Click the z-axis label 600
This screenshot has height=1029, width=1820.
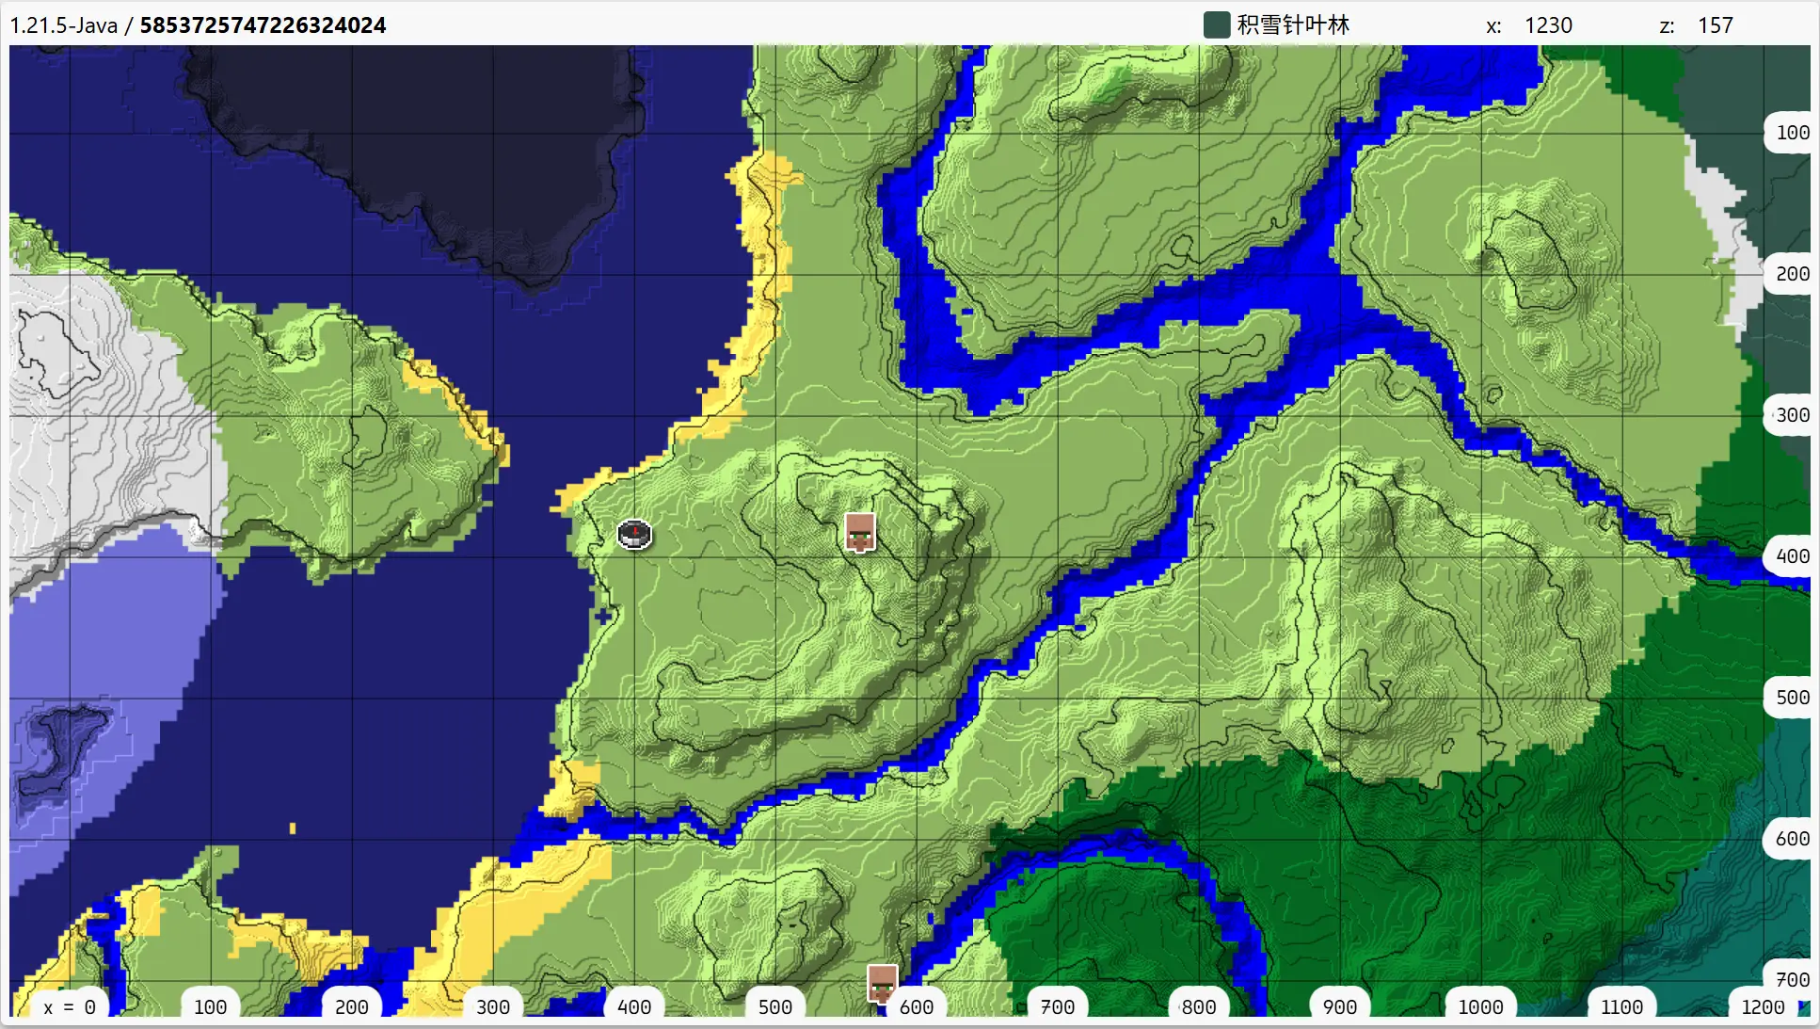tap(1791, 839)
